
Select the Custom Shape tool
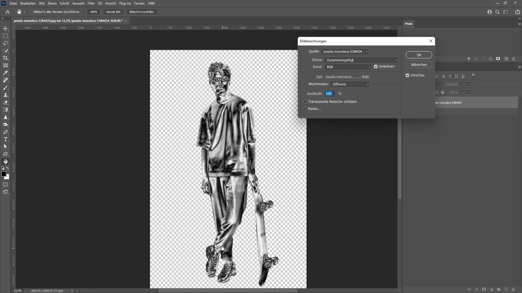pyautogui.click(x=5, y=154)
